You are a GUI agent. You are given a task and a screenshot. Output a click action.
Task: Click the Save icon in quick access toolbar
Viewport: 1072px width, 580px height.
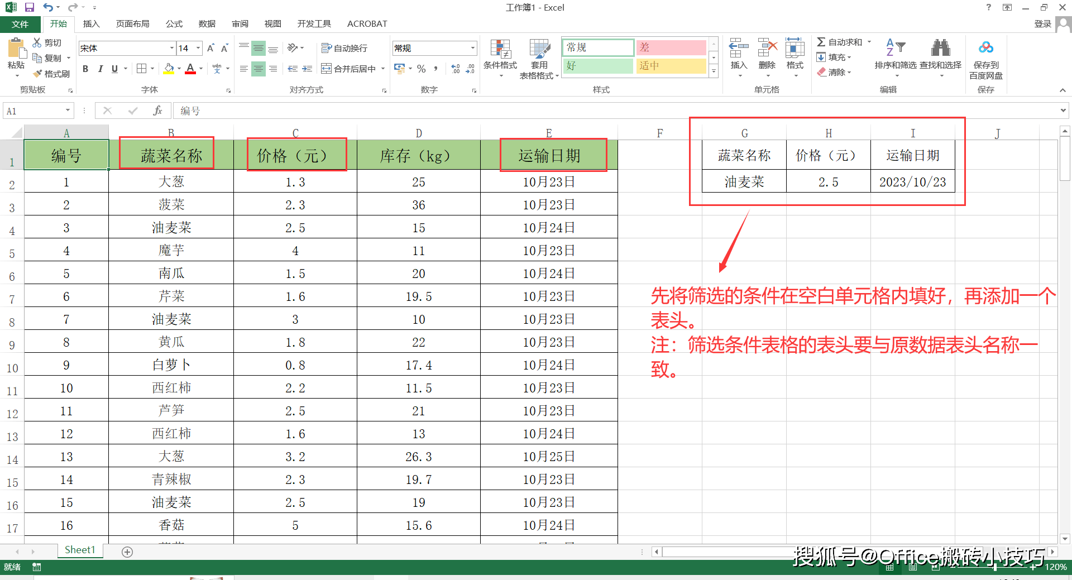tap(30, 7)
